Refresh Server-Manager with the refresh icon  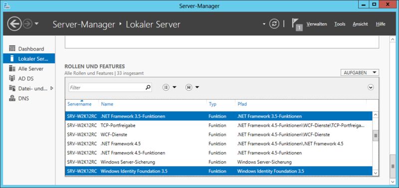tap(274, 24)
